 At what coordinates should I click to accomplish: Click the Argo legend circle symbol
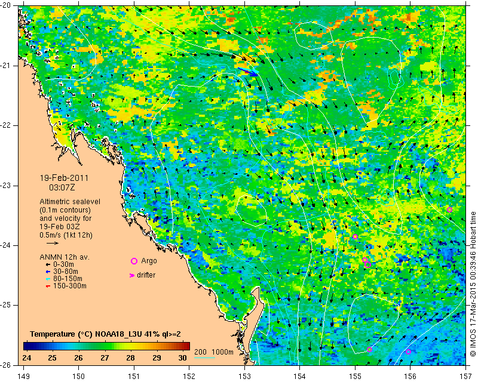(x=134, y=261)
